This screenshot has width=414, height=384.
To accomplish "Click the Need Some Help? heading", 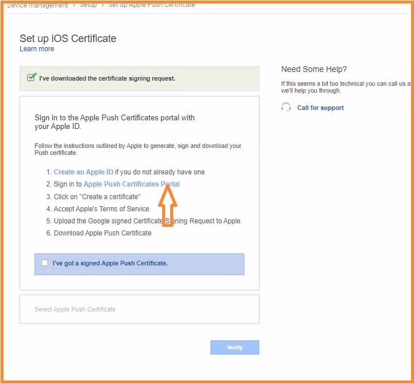I will (314, 69).
